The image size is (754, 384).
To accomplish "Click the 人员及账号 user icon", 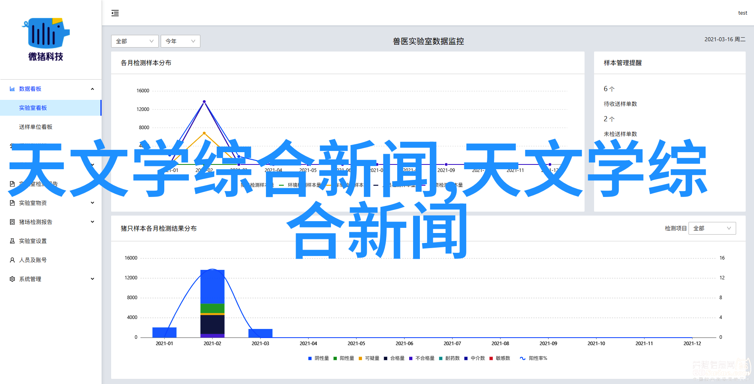I will [12, 260].
